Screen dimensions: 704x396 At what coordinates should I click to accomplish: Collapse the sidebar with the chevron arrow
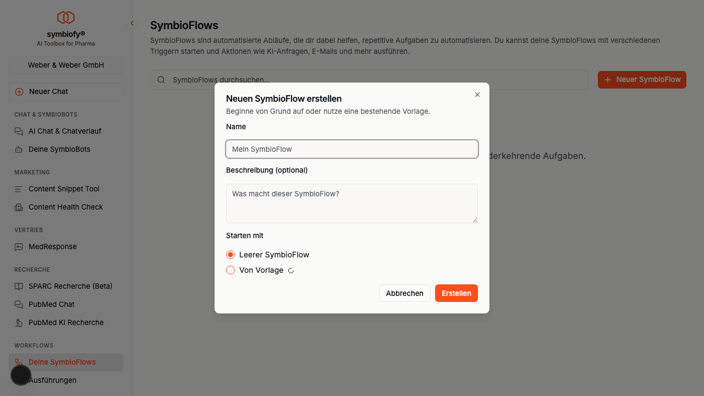(131, 23)
